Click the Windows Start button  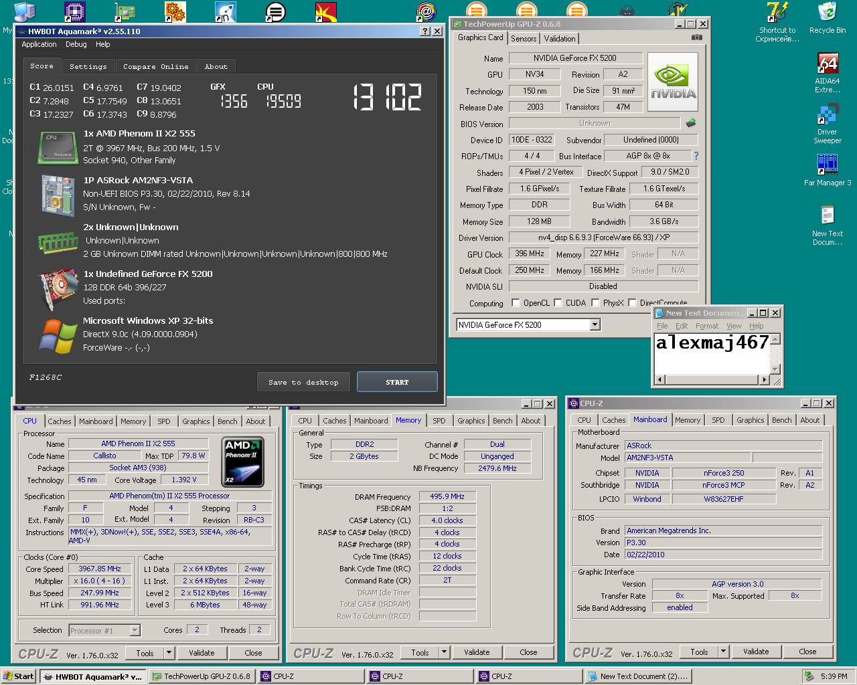click(x=19, y=676)
